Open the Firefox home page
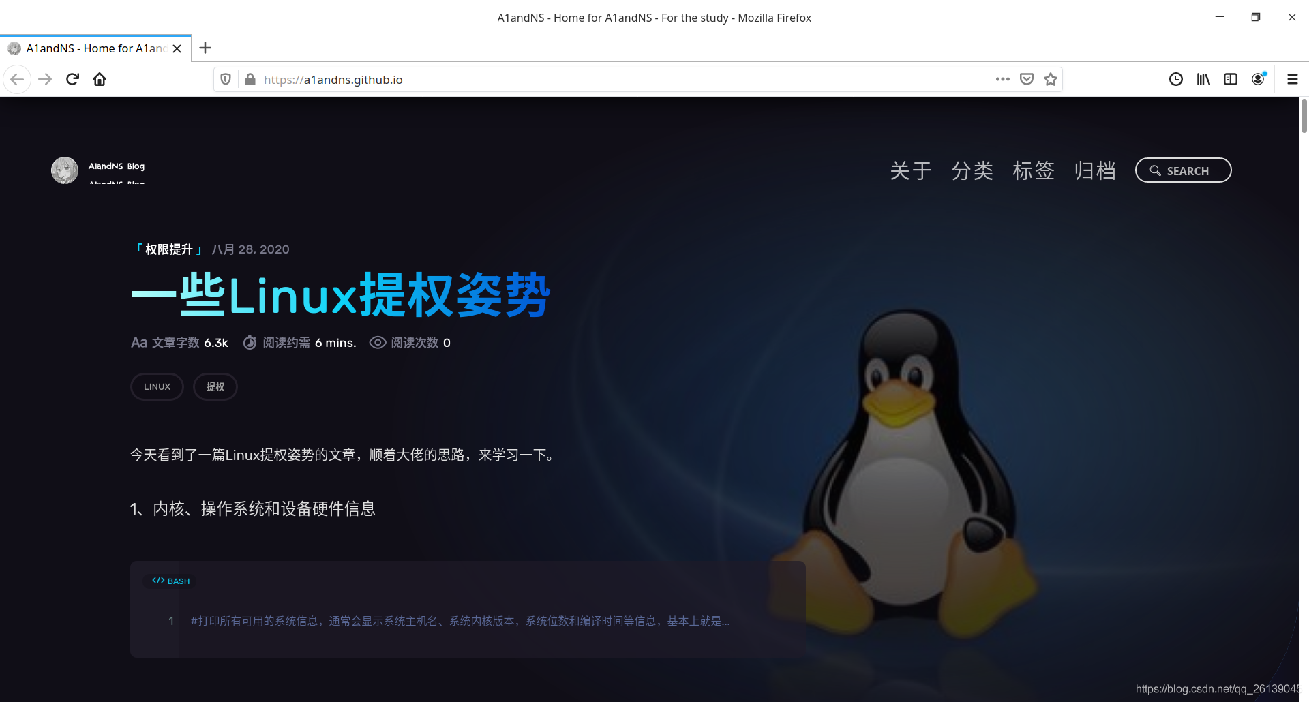This screenshot has height=702, width=1309. [x=100, y=80]
